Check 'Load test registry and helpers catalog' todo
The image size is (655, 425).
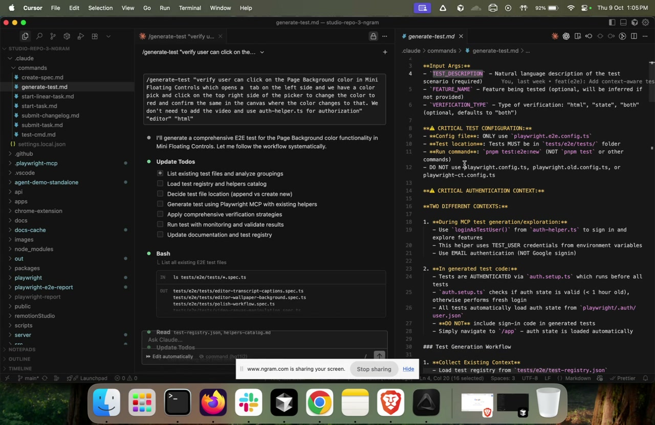tap(160, 184)
